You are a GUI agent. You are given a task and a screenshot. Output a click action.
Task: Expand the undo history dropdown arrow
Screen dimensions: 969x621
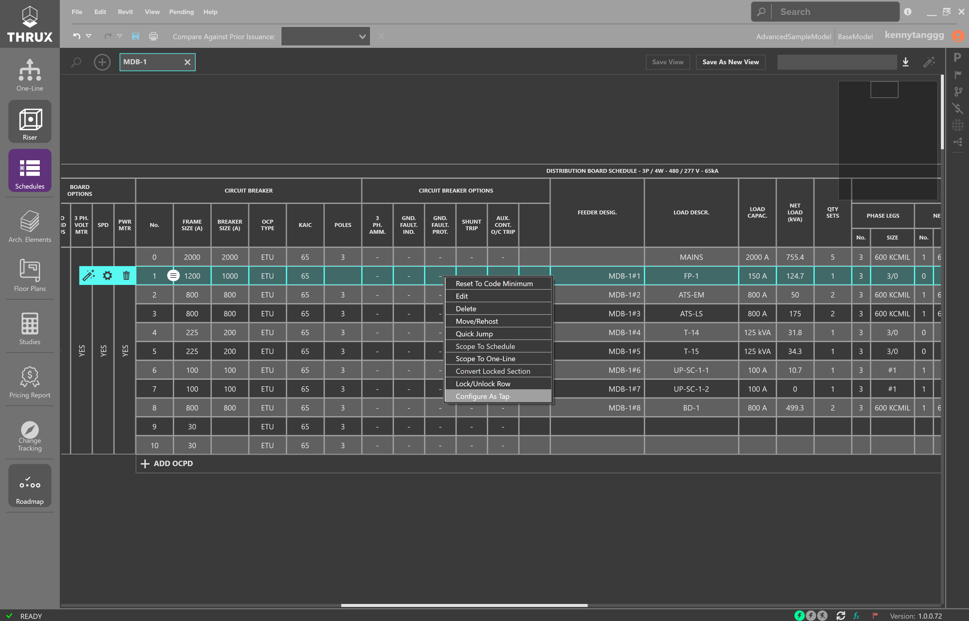(x=89, y=36)
